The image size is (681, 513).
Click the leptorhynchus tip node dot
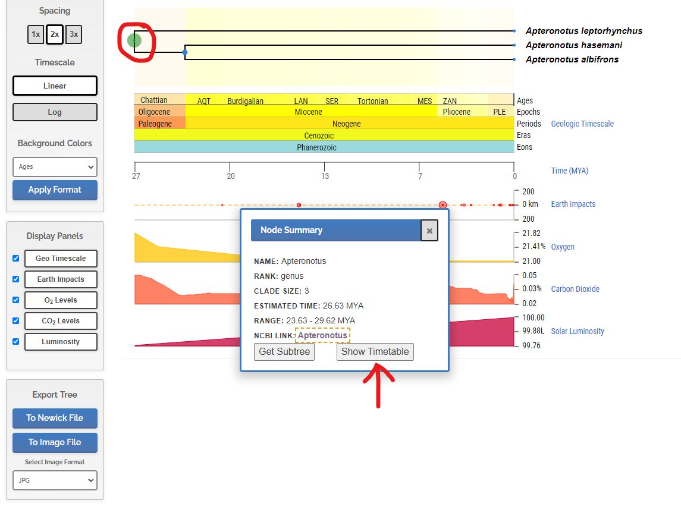pyautogui.click(x=514, y=31)
